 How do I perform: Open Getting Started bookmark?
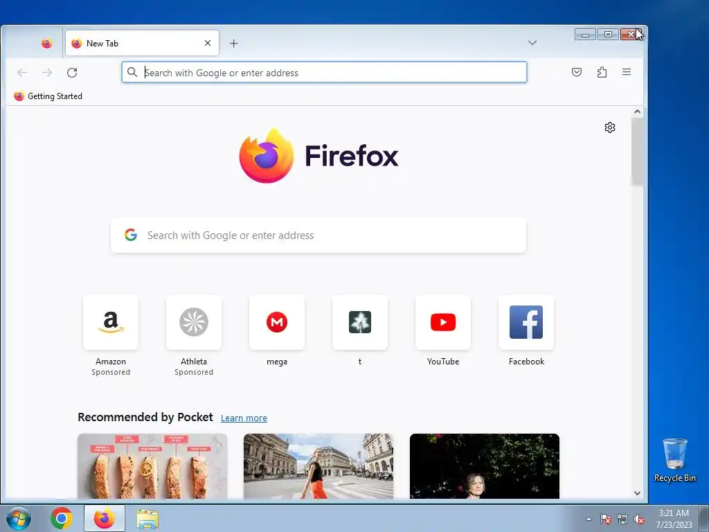(48, 96)
